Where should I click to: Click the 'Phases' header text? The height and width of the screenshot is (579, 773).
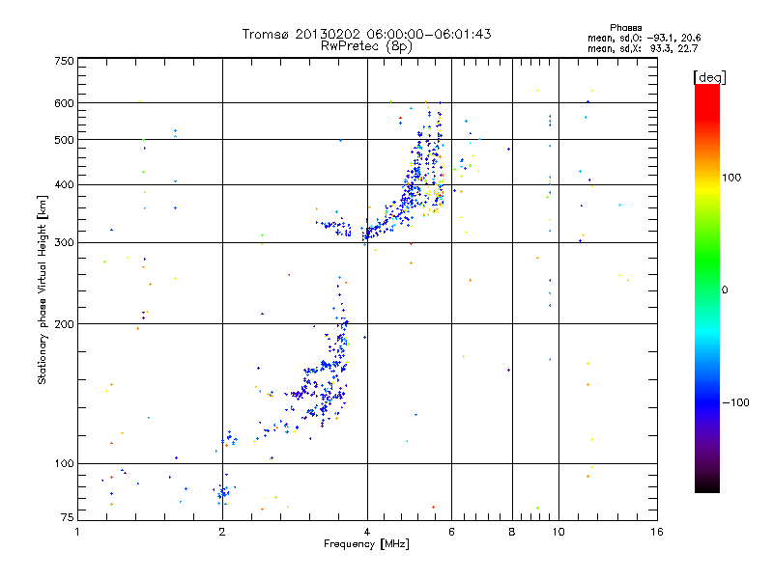point(625,28)
